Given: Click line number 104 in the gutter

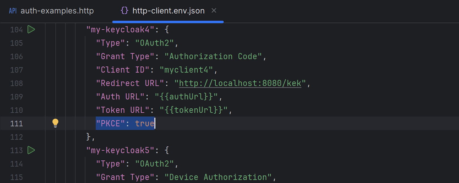Looking at the screenshot, I should (x=16, y=30).
